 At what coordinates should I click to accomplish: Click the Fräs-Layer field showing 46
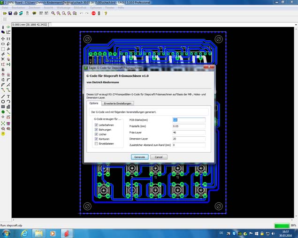[x=189, y=133]
